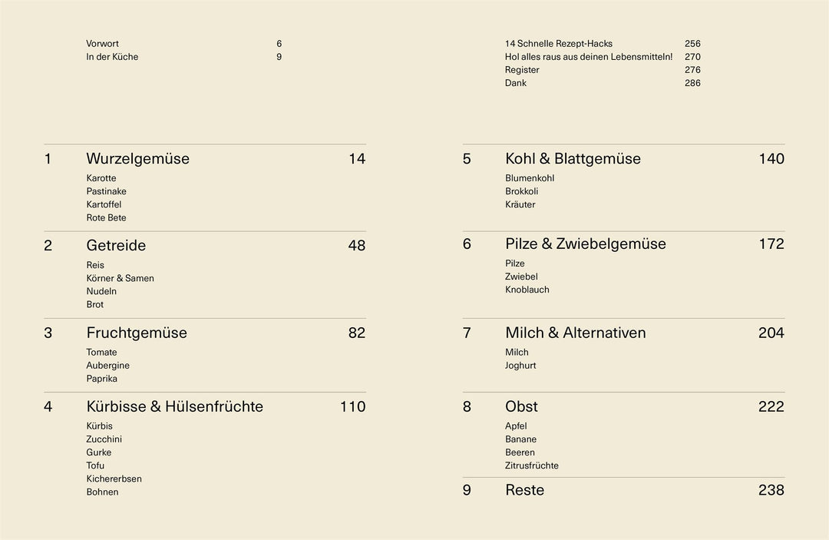Click the Register entry

click(x=522, y=70)
